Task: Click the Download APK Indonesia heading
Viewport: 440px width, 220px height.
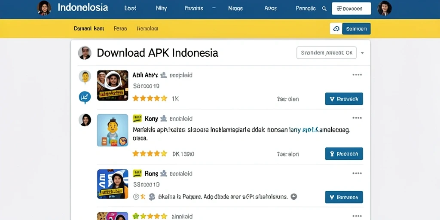Action: [x=157, y=53]
